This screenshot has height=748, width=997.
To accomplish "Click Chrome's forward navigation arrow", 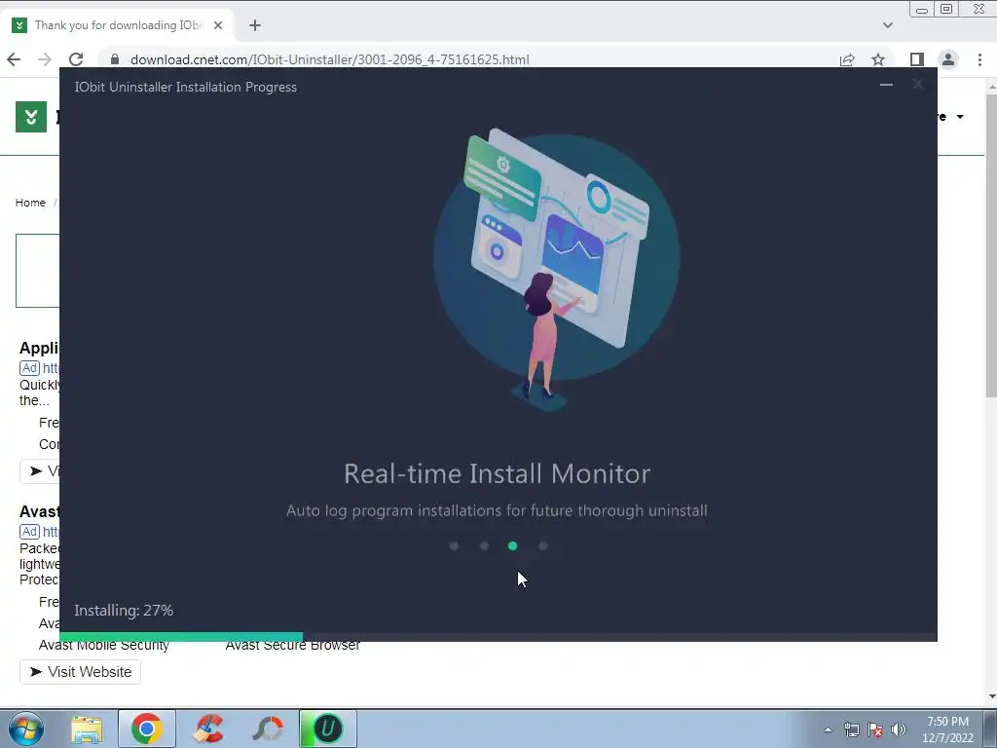I will (x=45, y=59).
